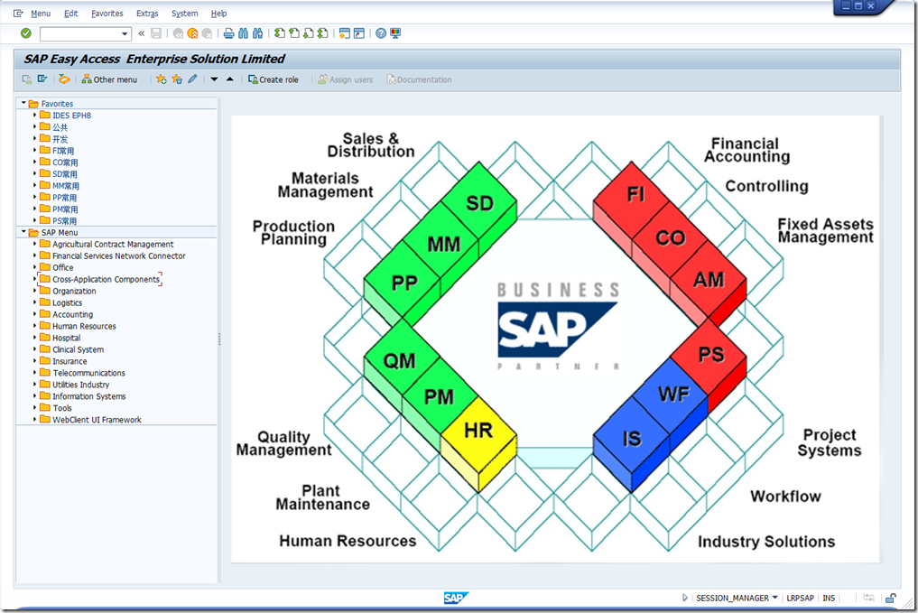Click the Create New Session icon
Image resolution: width=918 pixels, height=613 pixels.
click(x=345, y=33)
